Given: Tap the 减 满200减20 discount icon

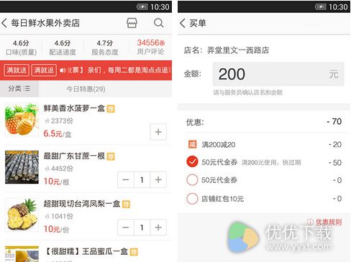Looking at the screenshot, I should tap(192, 144).
